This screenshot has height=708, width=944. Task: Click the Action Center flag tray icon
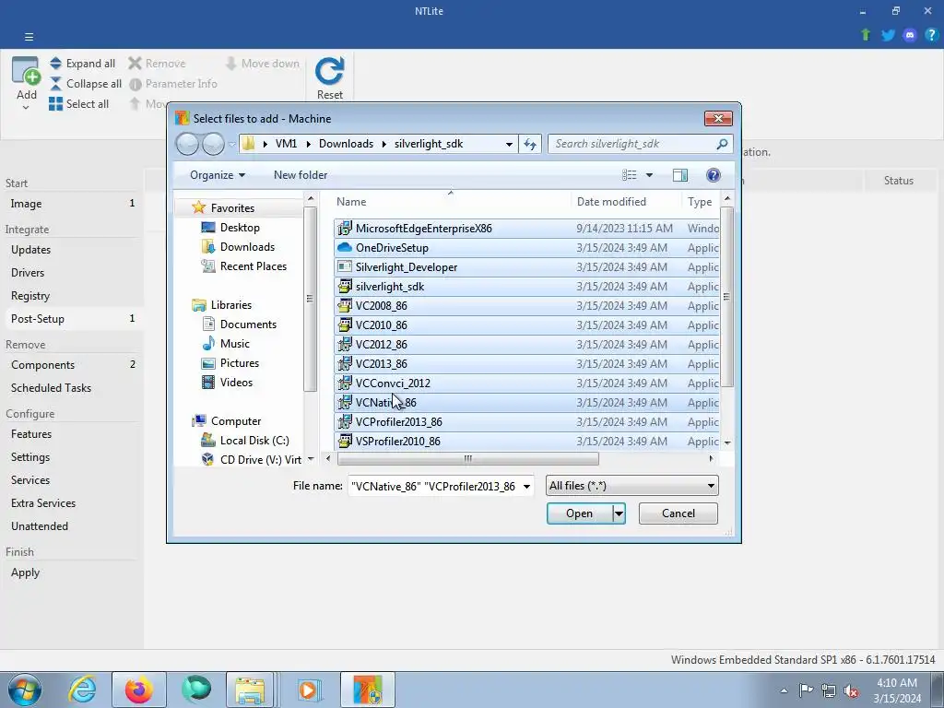click(806, 690)
